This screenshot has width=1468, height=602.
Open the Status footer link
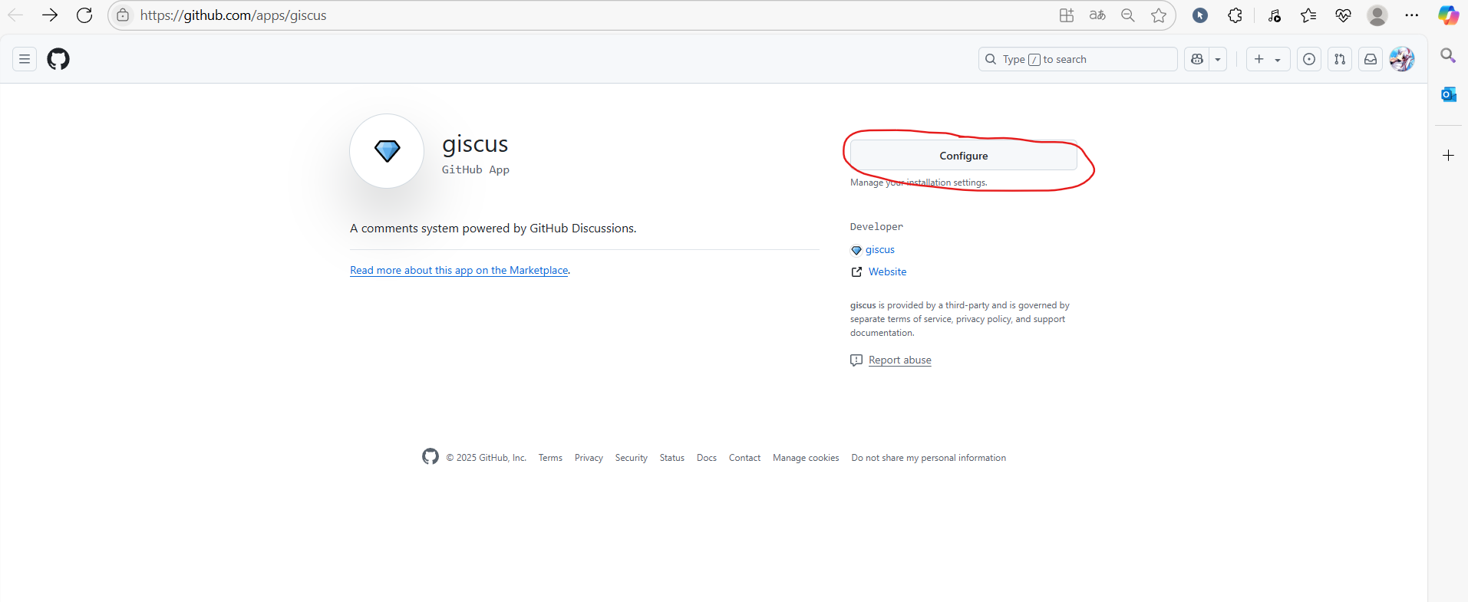point(671,458)
